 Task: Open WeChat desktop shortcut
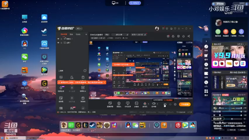[25, 58]
